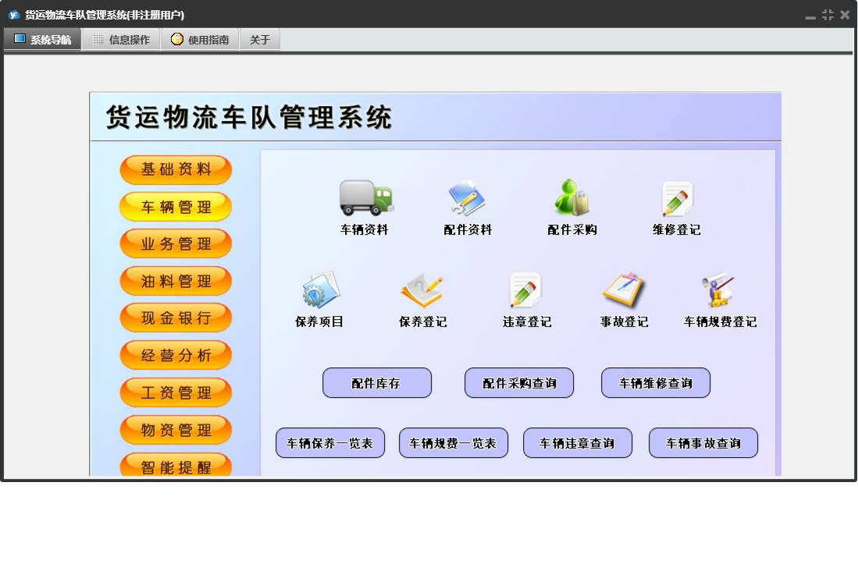
Task: Open 违章登记 icon
Action: click(525, 290)
